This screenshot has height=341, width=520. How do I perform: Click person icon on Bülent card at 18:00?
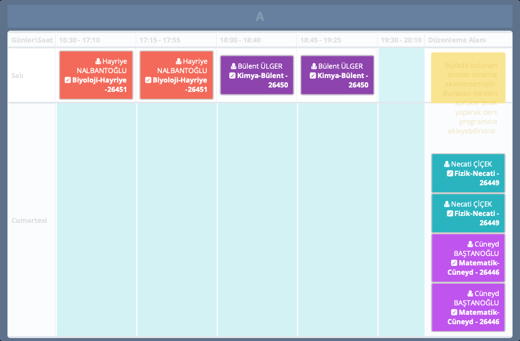tap(234, 66)
